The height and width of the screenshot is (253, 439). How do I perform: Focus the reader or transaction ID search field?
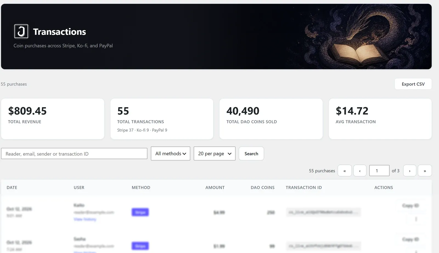click(74, 153)
